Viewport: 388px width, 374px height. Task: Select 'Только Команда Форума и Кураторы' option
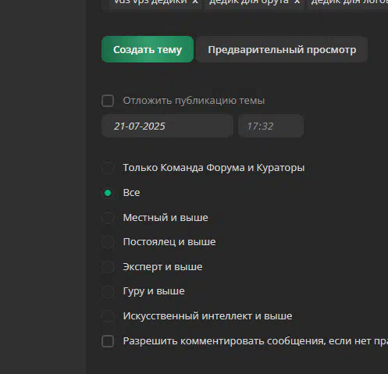(x=108, y=168)
